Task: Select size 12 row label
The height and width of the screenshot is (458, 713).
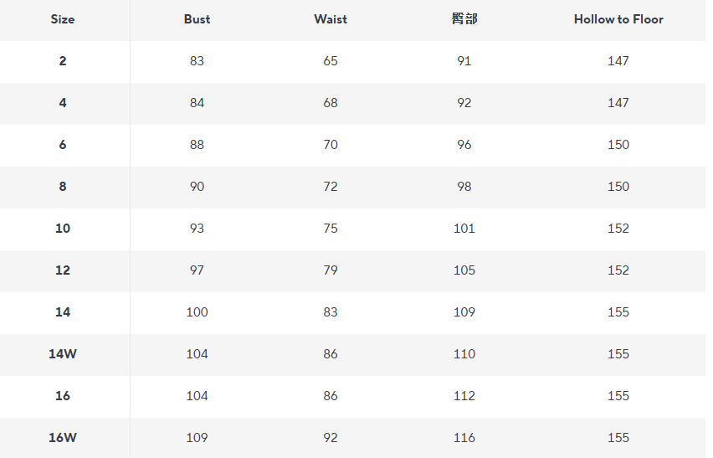Action: (63, 270)
